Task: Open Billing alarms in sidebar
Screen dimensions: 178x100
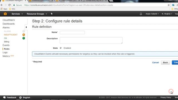Action: pos(7,42)
